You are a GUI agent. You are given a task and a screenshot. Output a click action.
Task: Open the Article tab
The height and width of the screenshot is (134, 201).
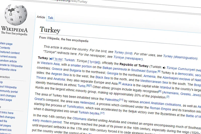(41, 17)
